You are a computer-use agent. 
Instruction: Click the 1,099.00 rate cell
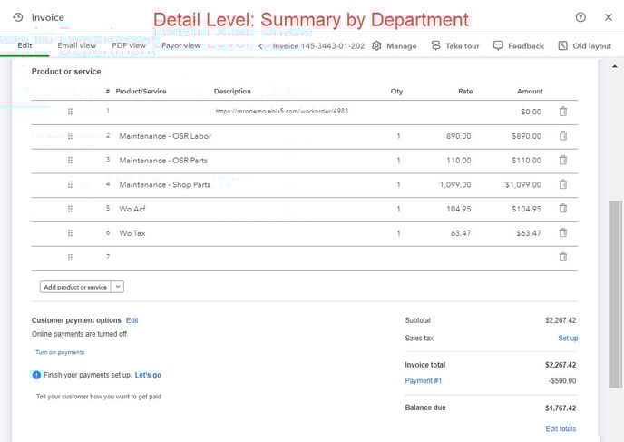click(x=455, y=185)
